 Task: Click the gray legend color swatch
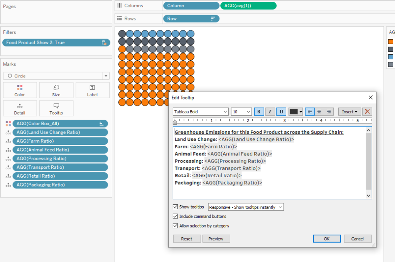[x=390, y=64]
